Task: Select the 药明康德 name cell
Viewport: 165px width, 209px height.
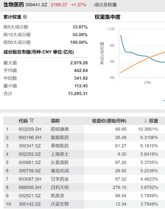Action: 60,129
